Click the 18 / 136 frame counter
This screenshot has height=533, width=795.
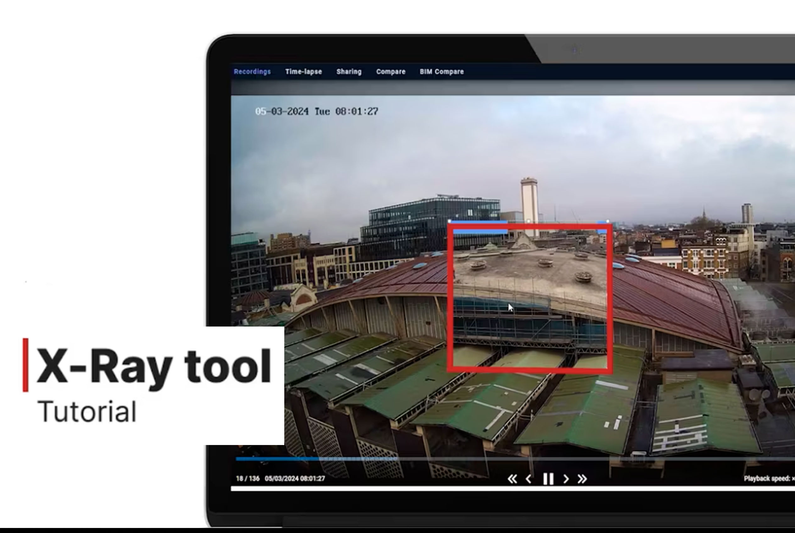point(247,479)
